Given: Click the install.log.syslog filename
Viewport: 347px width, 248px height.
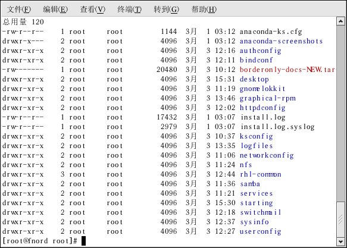Looking at the screenshot, I should (277, 127).
